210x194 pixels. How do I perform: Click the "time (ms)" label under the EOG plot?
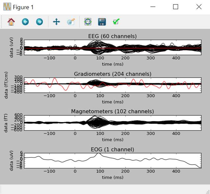click(x=112, y=177)
